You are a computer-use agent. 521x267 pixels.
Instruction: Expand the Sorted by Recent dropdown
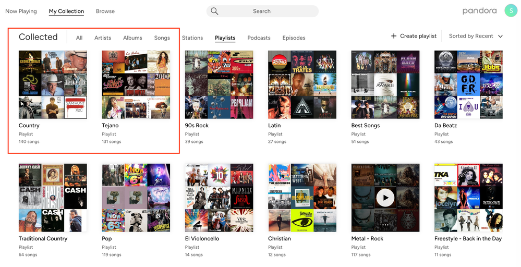(x=476, y=36)
